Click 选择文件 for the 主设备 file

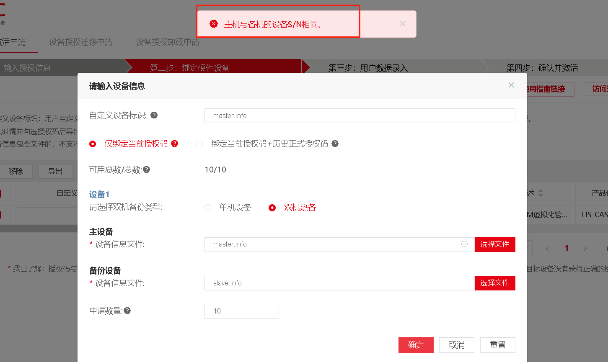pos(494,244)
